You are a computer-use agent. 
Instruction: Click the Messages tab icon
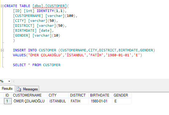tap(19, 89)
